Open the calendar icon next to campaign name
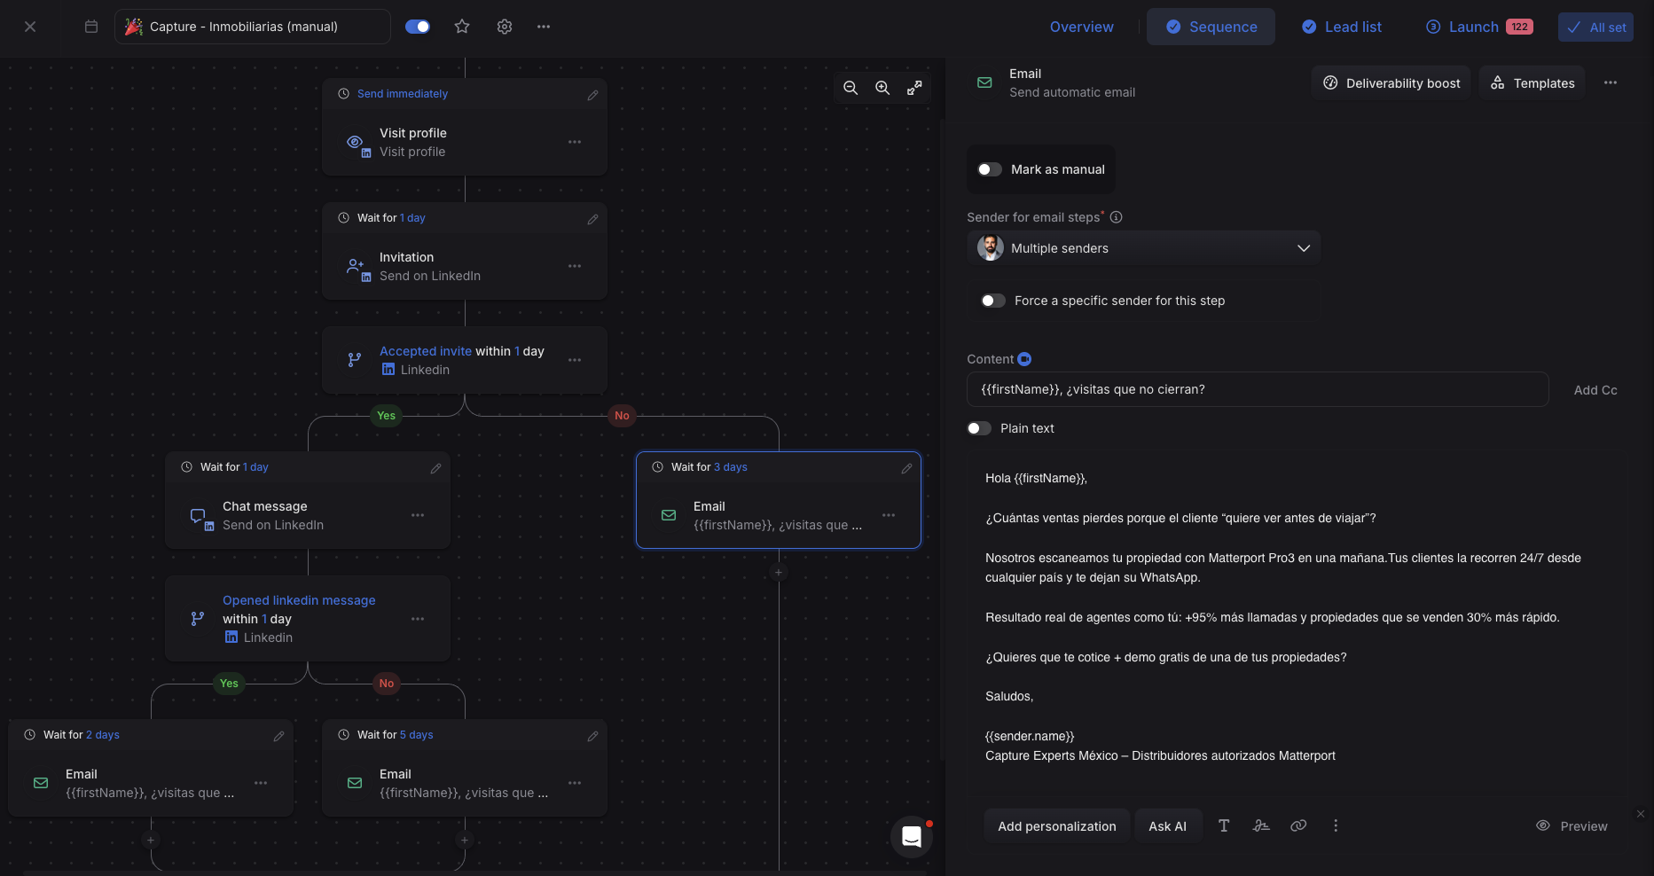 coord(90,27)
